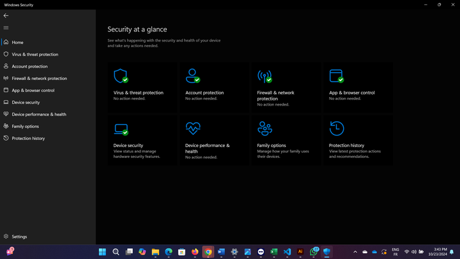This screenshot has width=460, height=259.
Task: Open Task View from the taskbar
Action: click(129, 252)
